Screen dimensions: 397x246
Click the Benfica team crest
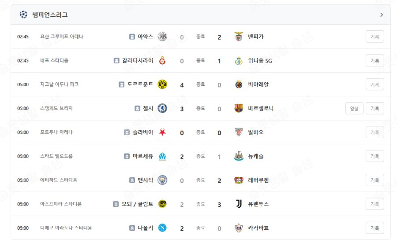239,37
